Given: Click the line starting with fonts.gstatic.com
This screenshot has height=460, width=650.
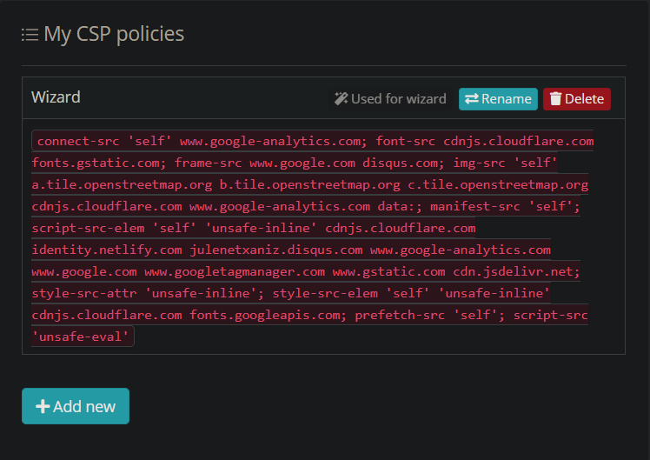Looking at the screenshot, I should coord(294,163).
